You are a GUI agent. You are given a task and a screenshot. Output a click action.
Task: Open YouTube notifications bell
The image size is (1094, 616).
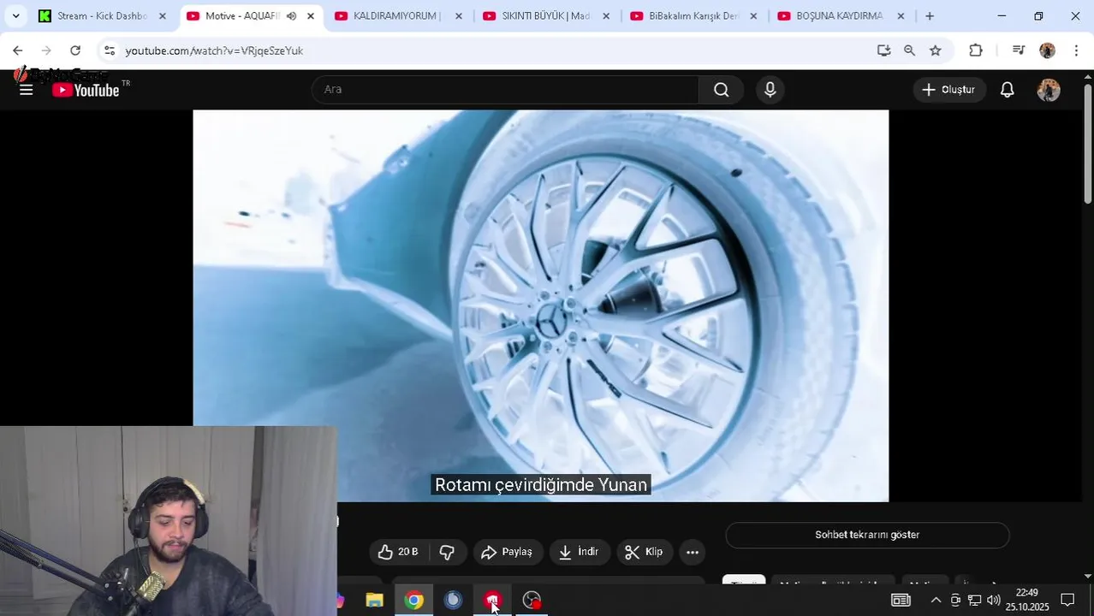(x=1008, y=90)
